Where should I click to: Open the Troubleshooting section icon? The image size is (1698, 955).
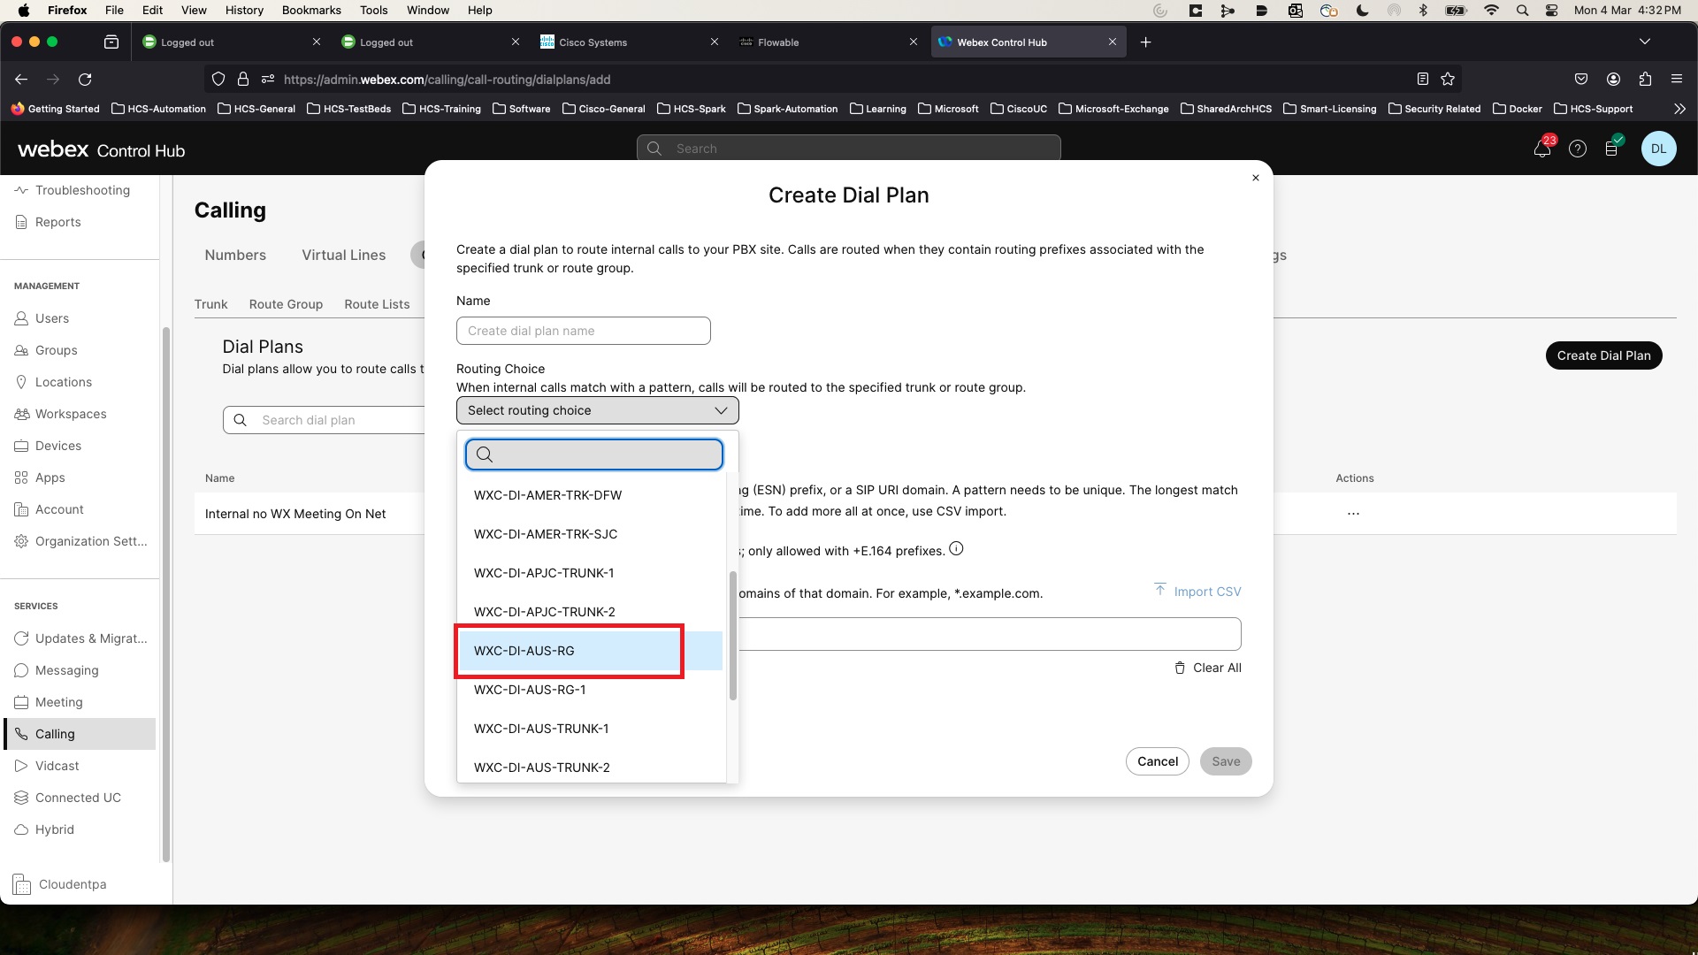(21, 189)
